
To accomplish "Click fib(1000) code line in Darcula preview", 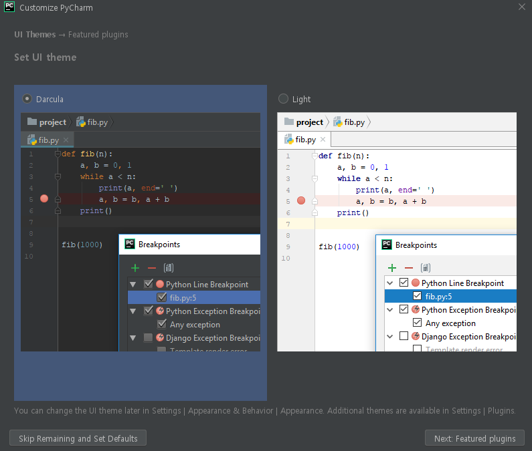I will (x=82, y=245).
